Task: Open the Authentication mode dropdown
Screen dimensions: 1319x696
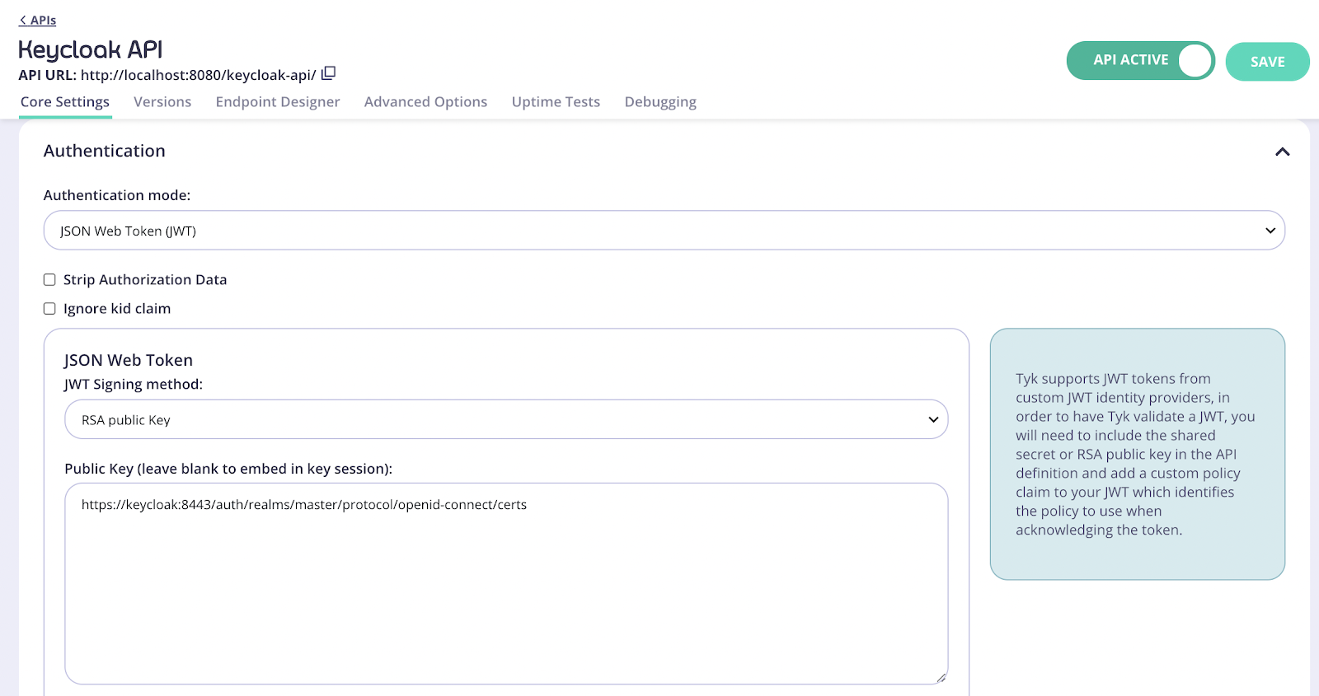Action: click(664, 231)
